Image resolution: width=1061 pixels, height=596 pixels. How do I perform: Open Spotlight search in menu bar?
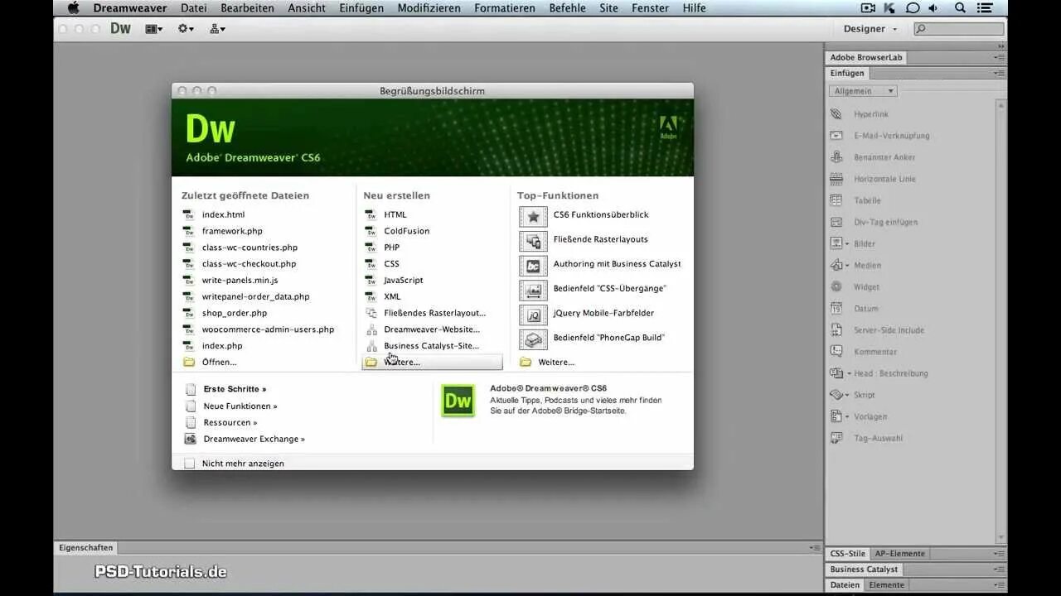[960, 7]
